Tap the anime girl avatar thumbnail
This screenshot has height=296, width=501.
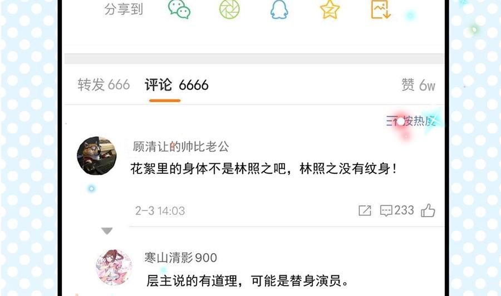point(114,267)
